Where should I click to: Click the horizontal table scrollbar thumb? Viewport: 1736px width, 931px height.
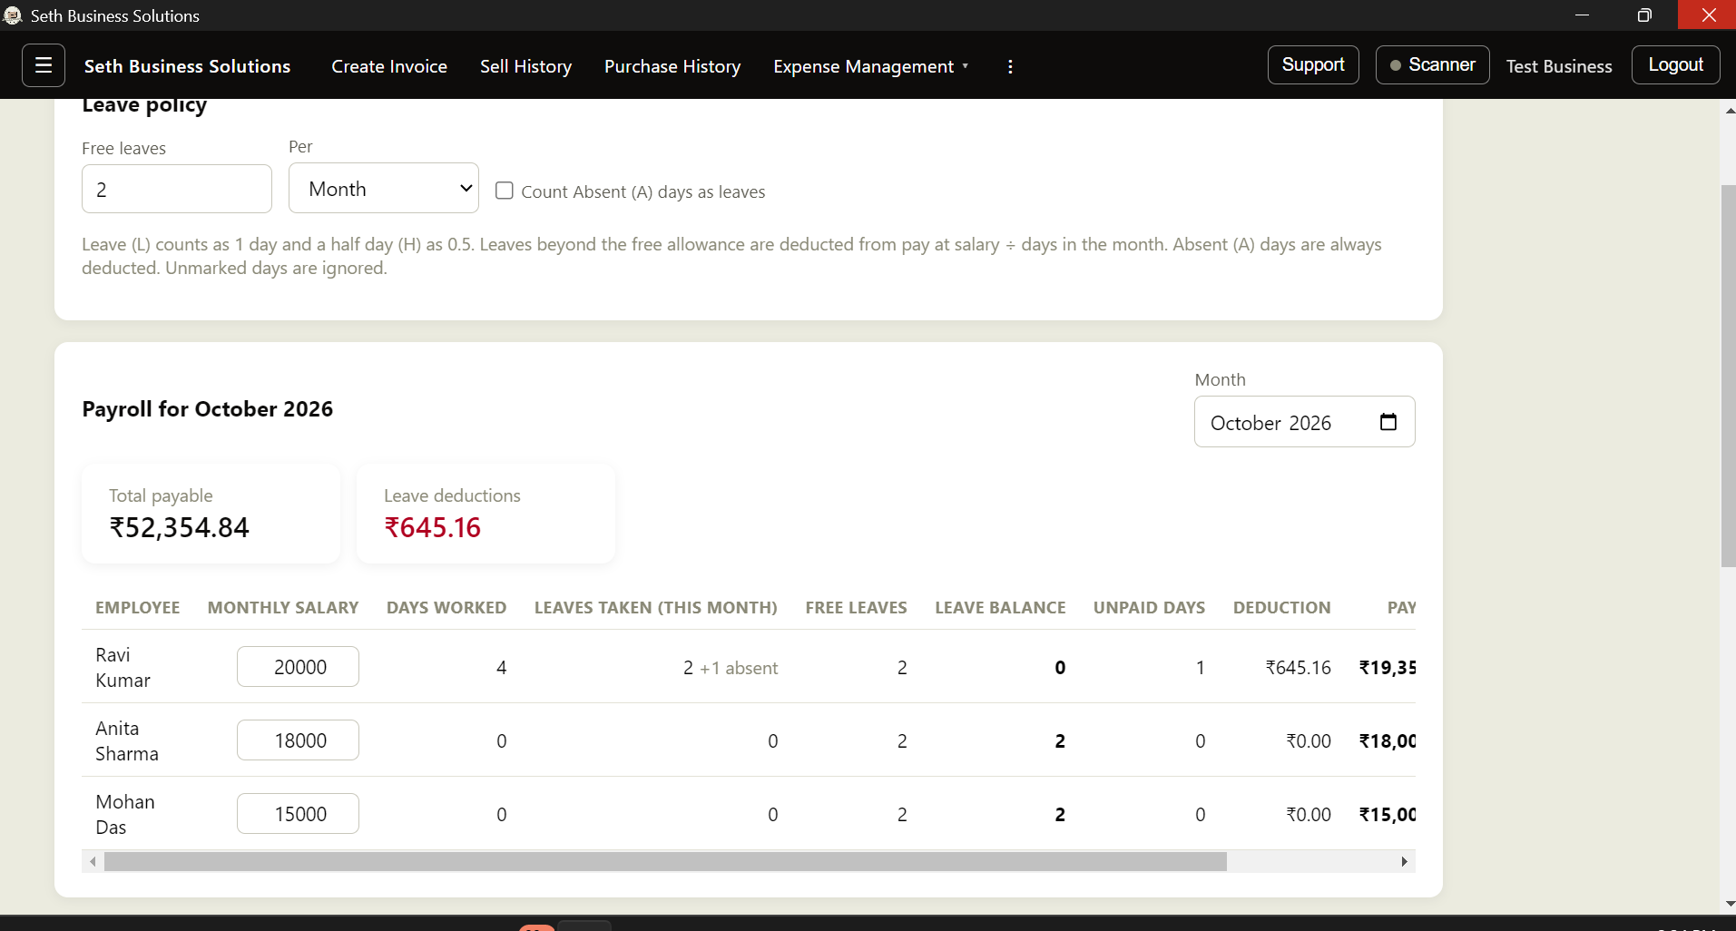pos(665,861)
